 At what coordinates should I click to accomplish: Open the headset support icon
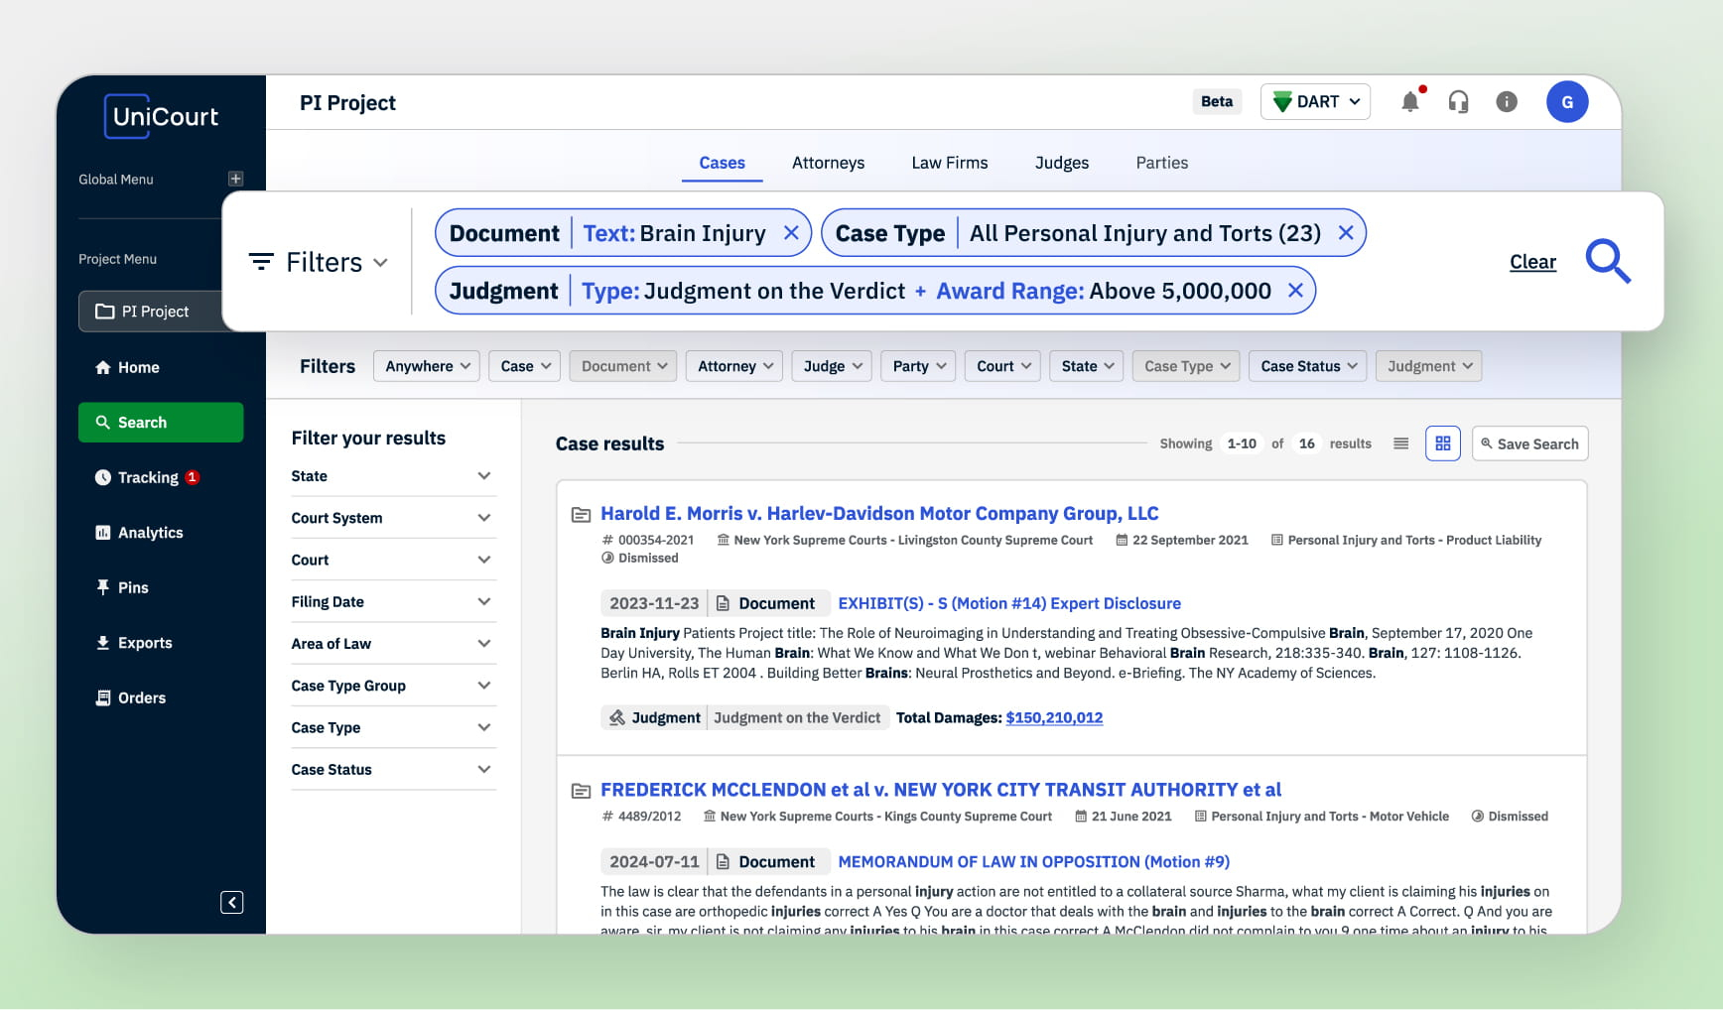click(1458, 102)
